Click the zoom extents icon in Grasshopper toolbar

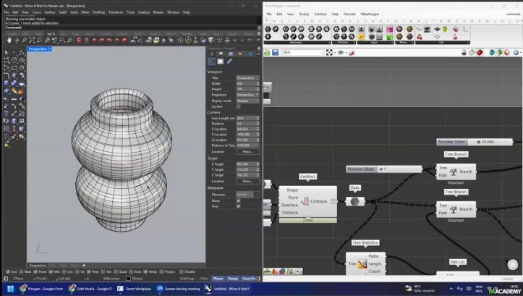click(331, 52)
